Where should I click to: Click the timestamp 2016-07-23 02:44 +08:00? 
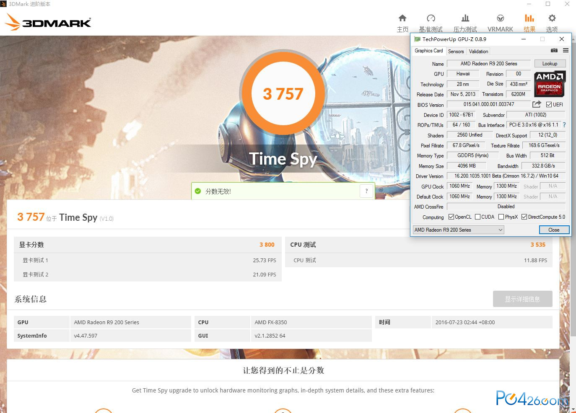[465, 322]
